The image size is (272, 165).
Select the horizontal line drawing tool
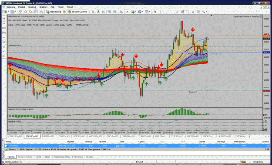point(172,12)
